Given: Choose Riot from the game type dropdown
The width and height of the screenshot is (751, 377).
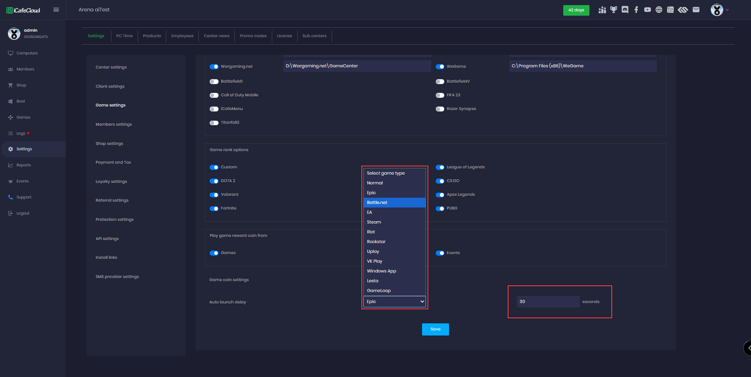Looking at the screenshot, I should 371,232.
